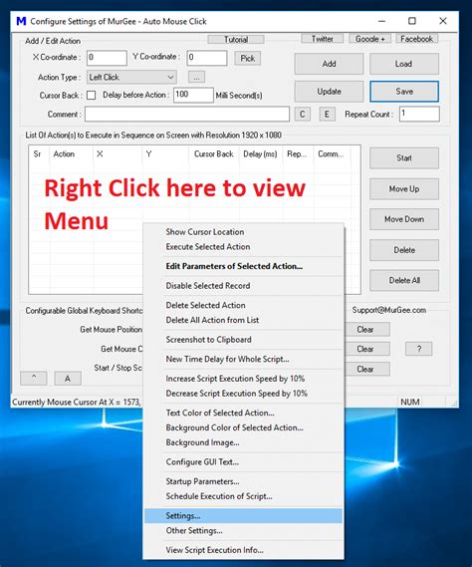Focus the Comment text field
Screen dimensions: 472x567
(187, 114)
